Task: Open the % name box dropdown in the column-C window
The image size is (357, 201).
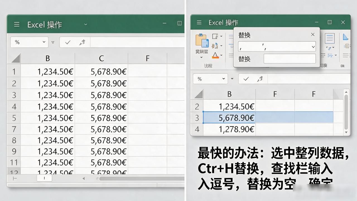Action: pos(44,42)
